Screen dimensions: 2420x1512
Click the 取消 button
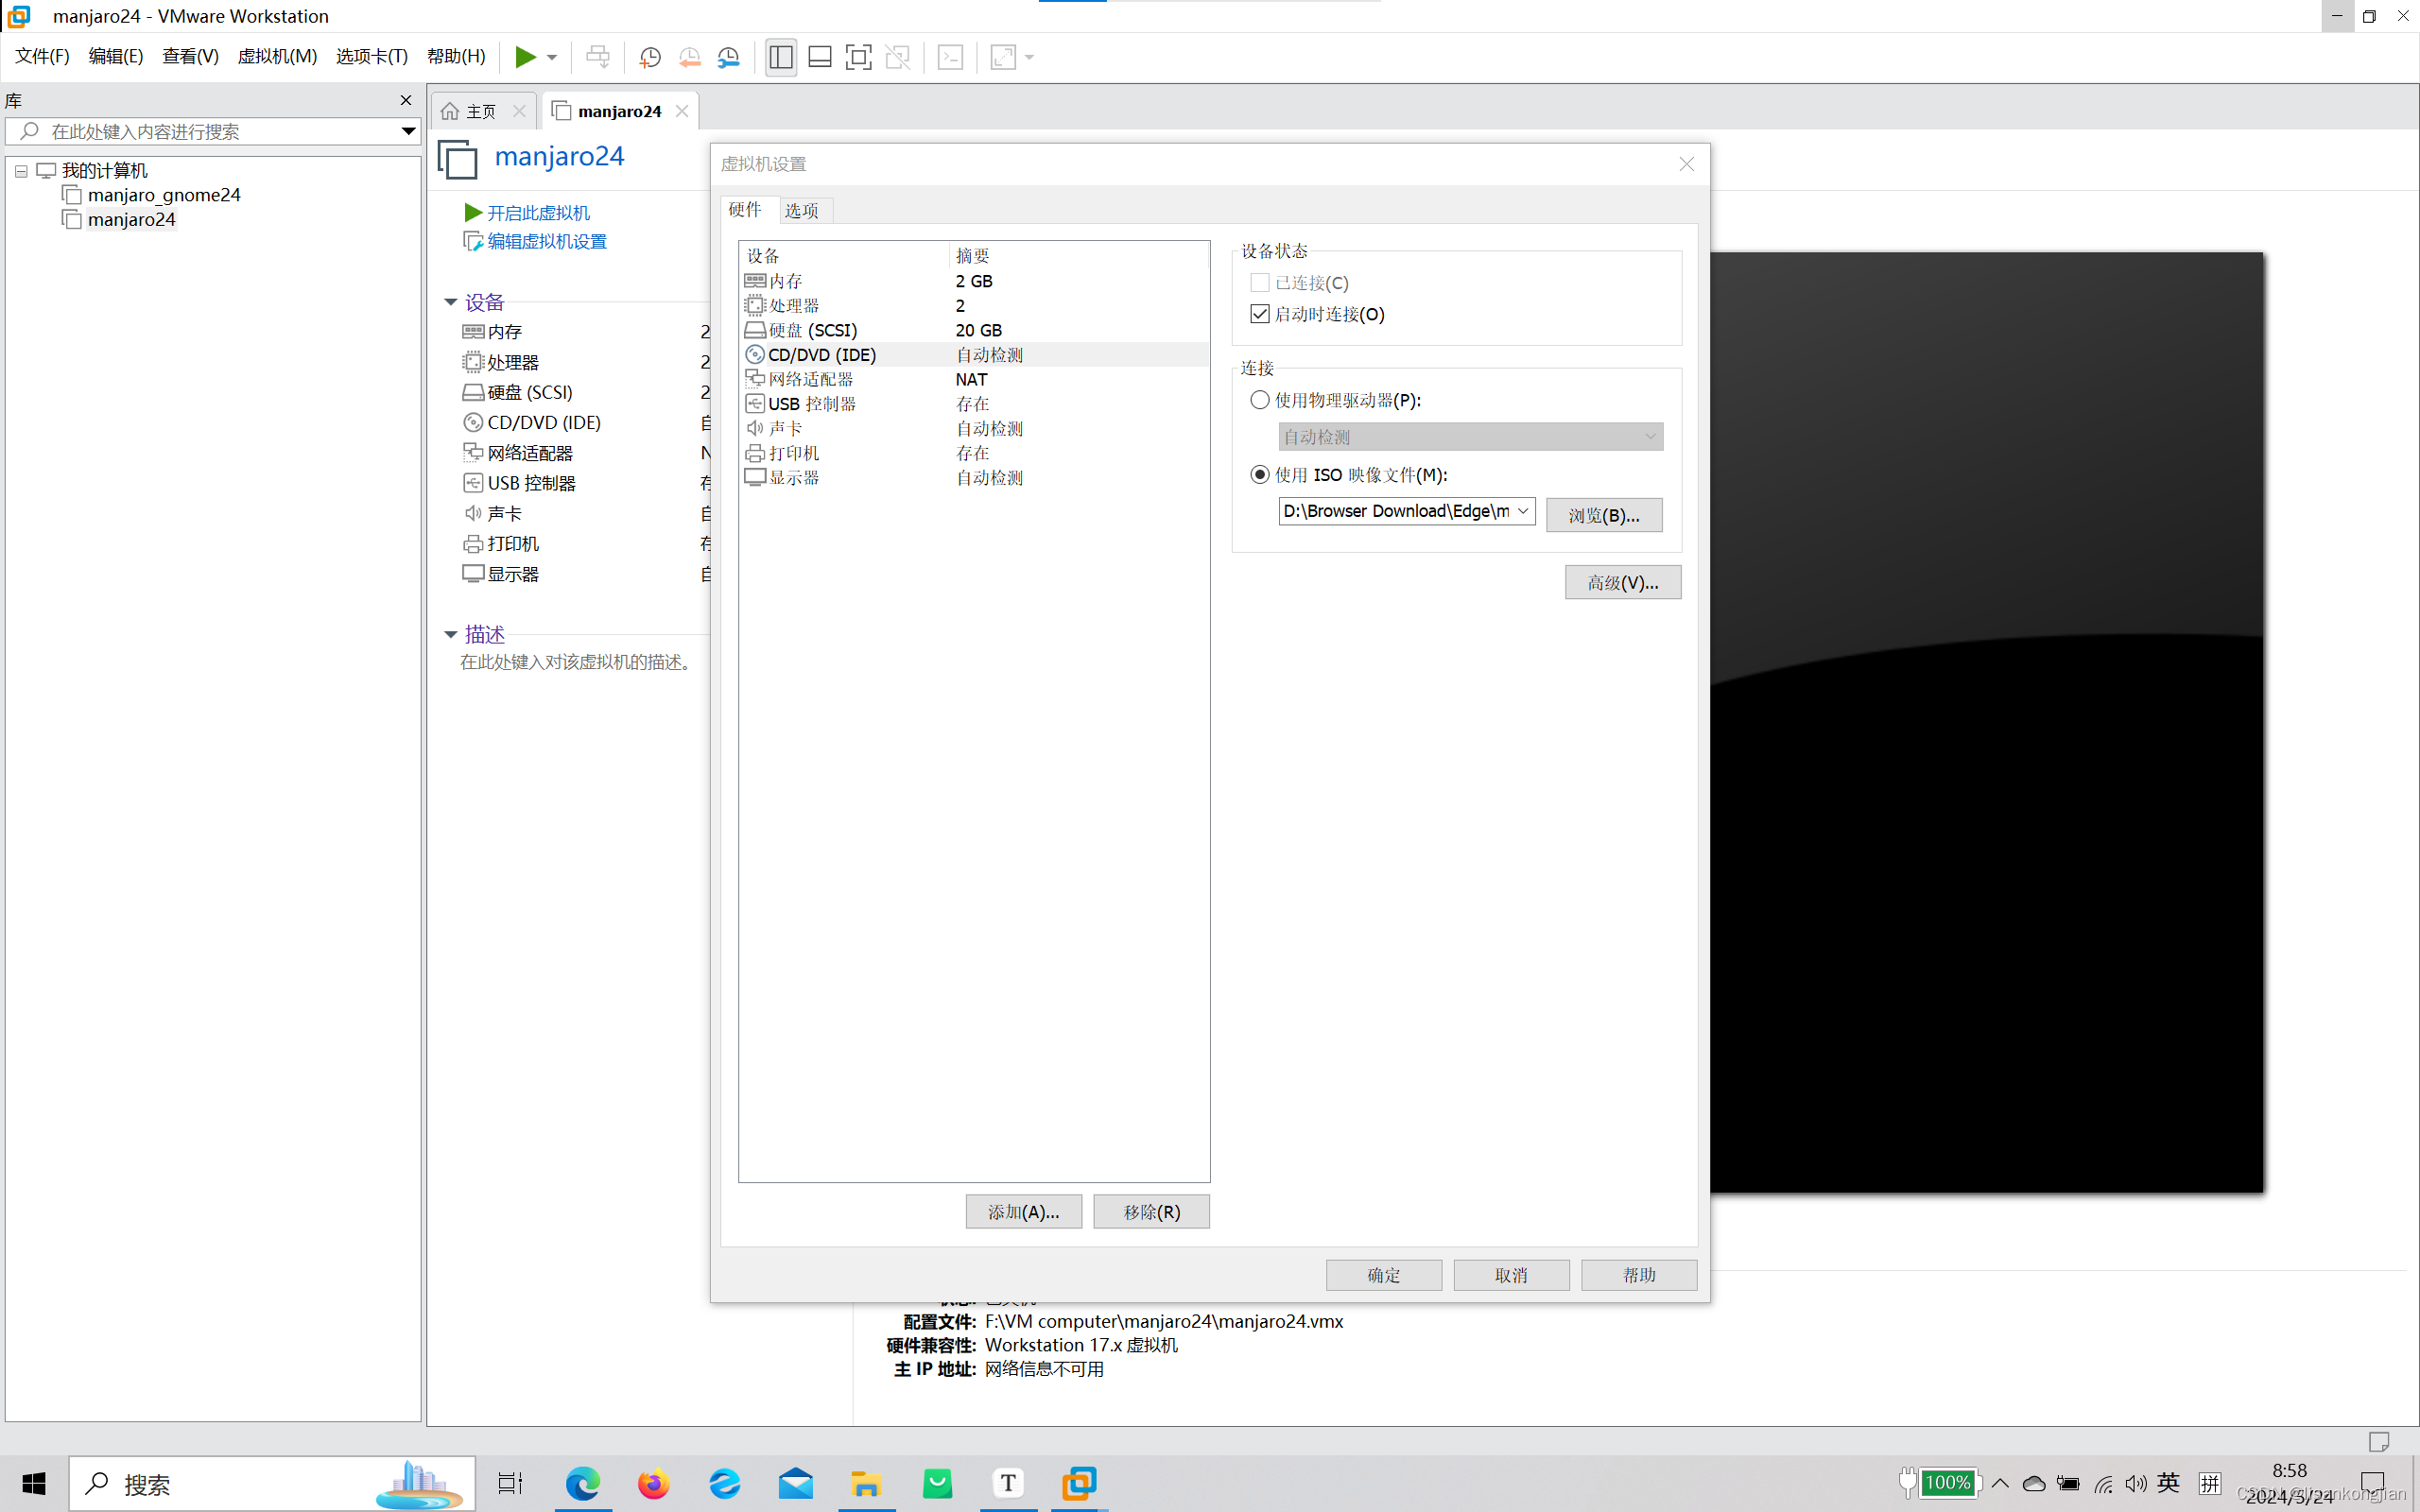(1511, 1275)
